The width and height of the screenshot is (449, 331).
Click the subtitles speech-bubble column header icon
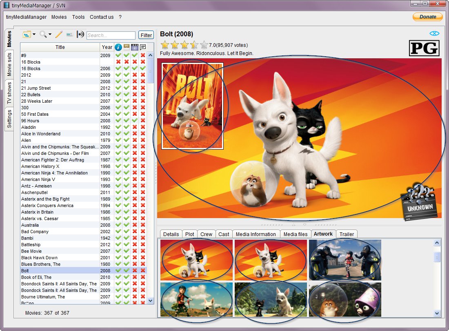[143, 47]
